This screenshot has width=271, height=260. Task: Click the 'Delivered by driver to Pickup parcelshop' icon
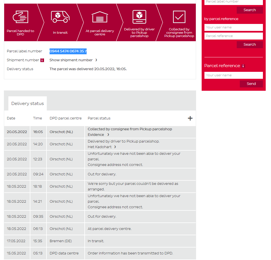tap(139, 17)
